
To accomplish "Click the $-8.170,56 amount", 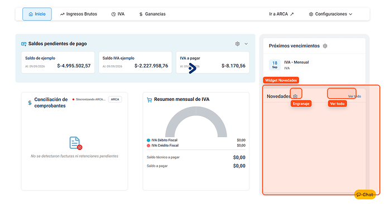I will click(233, 66).
